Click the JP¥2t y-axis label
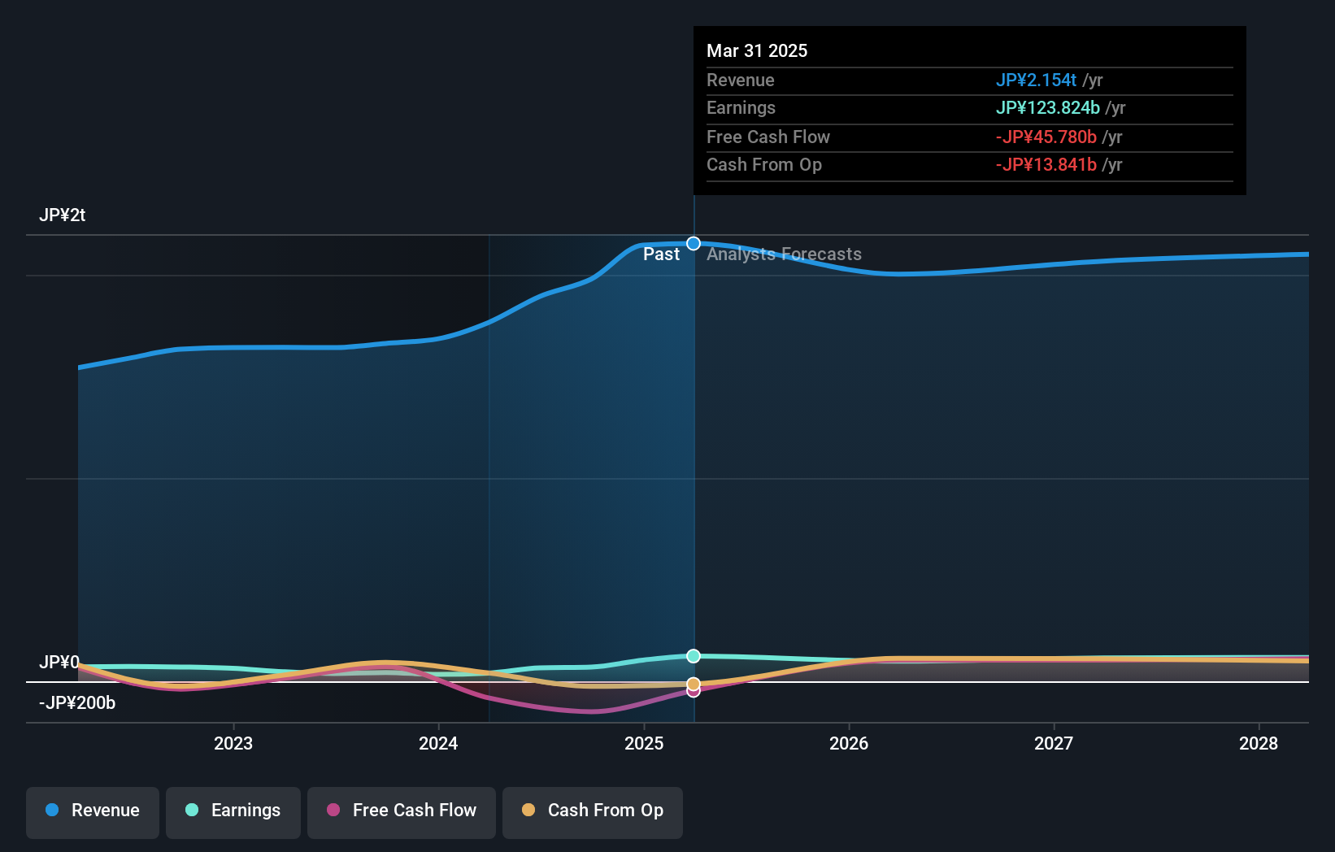Viewport: 1335px width, 852px height. pyautogui.click(x=63, y=215)
